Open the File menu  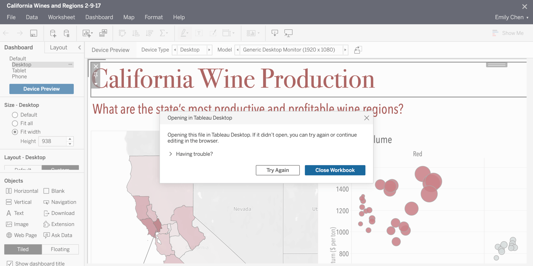point(11,17)
